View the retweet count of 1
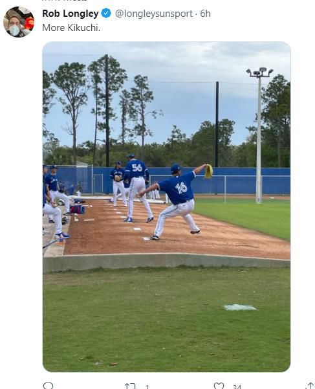 click(x=147, y=387)
